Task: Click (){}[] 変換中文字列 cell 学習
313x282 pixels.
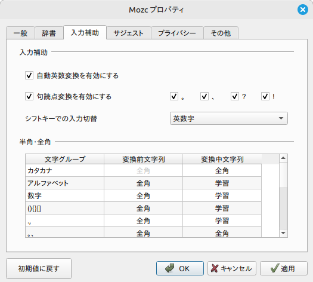Action: pos(222,208)
